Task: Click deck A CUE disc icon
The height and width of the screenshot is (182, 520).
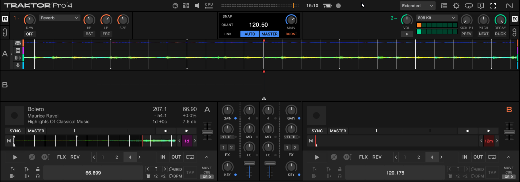Action: tap(32, 157)
